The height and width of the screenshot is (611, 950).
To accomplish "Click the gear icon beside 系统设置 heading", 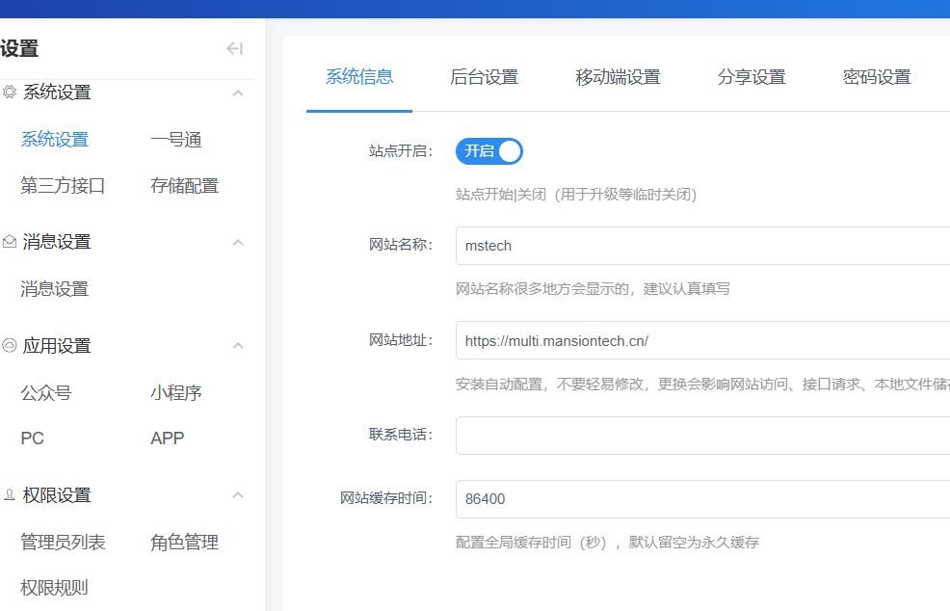I will [x=9, y=93].
